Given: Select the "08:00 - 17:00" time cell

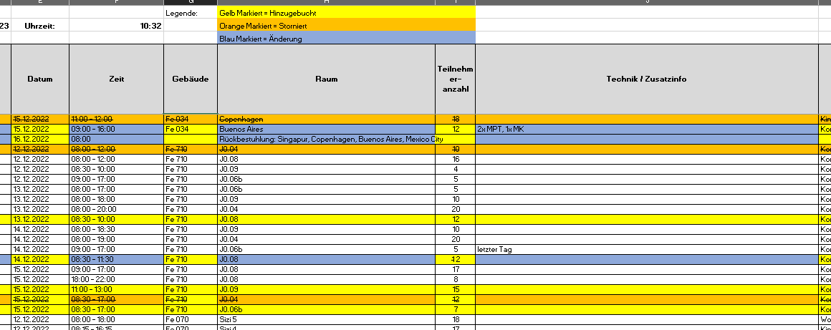Looking at the screenshot, I should tap(116, 189).
